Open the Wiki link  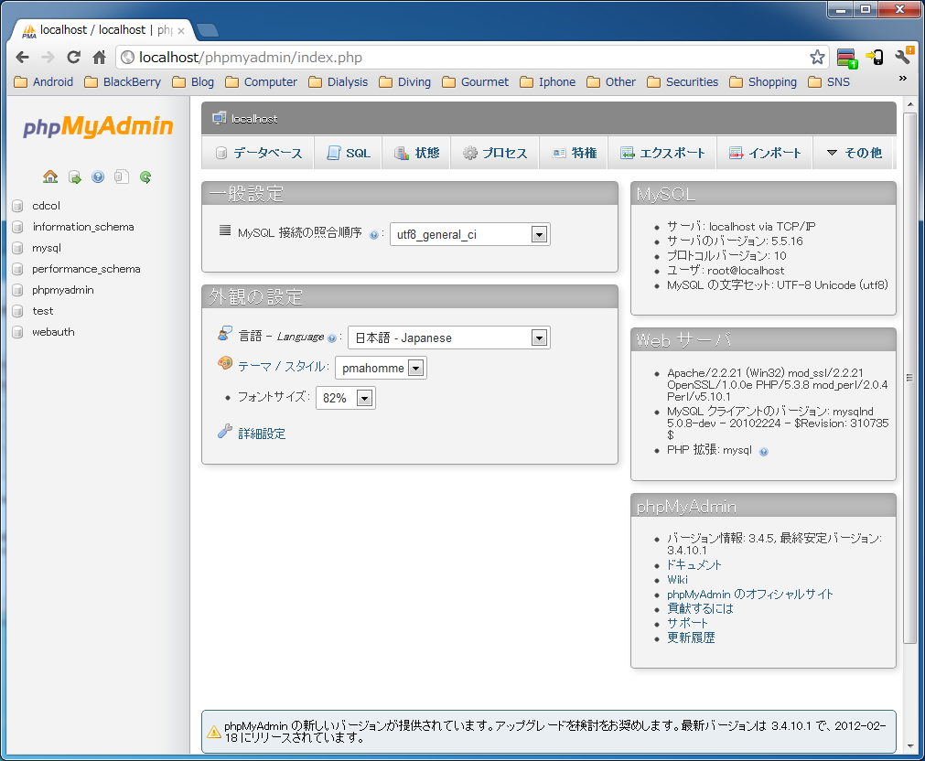[x=677, y=579]
